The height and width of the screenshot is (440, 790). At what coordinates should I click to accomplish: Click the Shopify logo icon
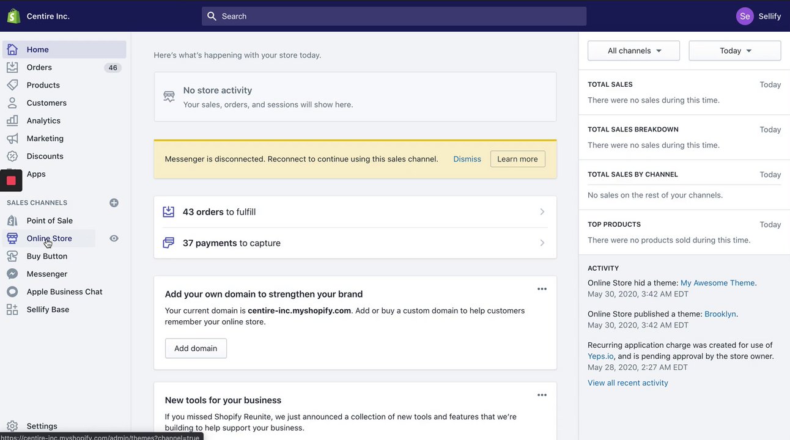(x=13, y=16)
